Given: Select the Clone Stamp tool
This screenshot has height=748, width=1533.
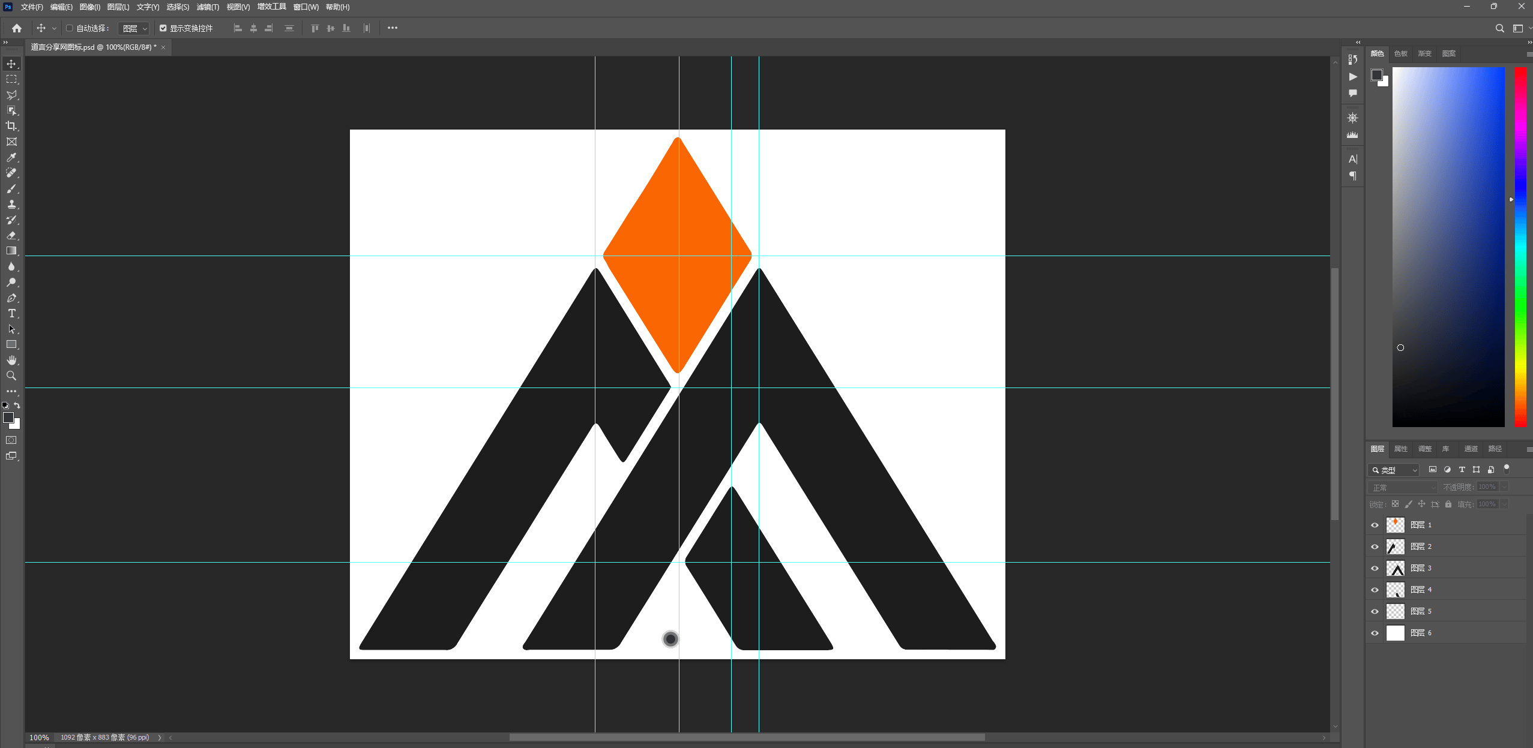Looking at the screenshot, I should coord(11,205).
